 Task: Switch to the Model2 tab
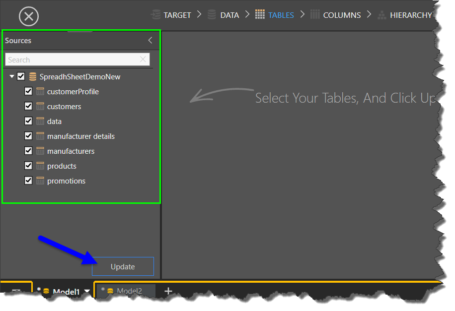(129, 291)
